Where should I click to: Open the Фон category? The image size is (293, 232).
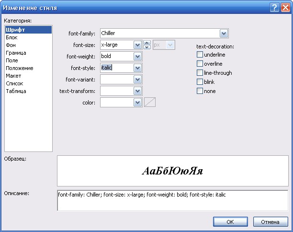click(x=28, y=45)
